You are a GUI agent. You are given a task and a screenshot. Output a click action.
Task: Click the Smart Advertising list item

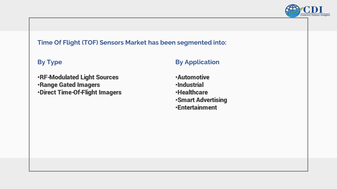[x=201, y=100]
